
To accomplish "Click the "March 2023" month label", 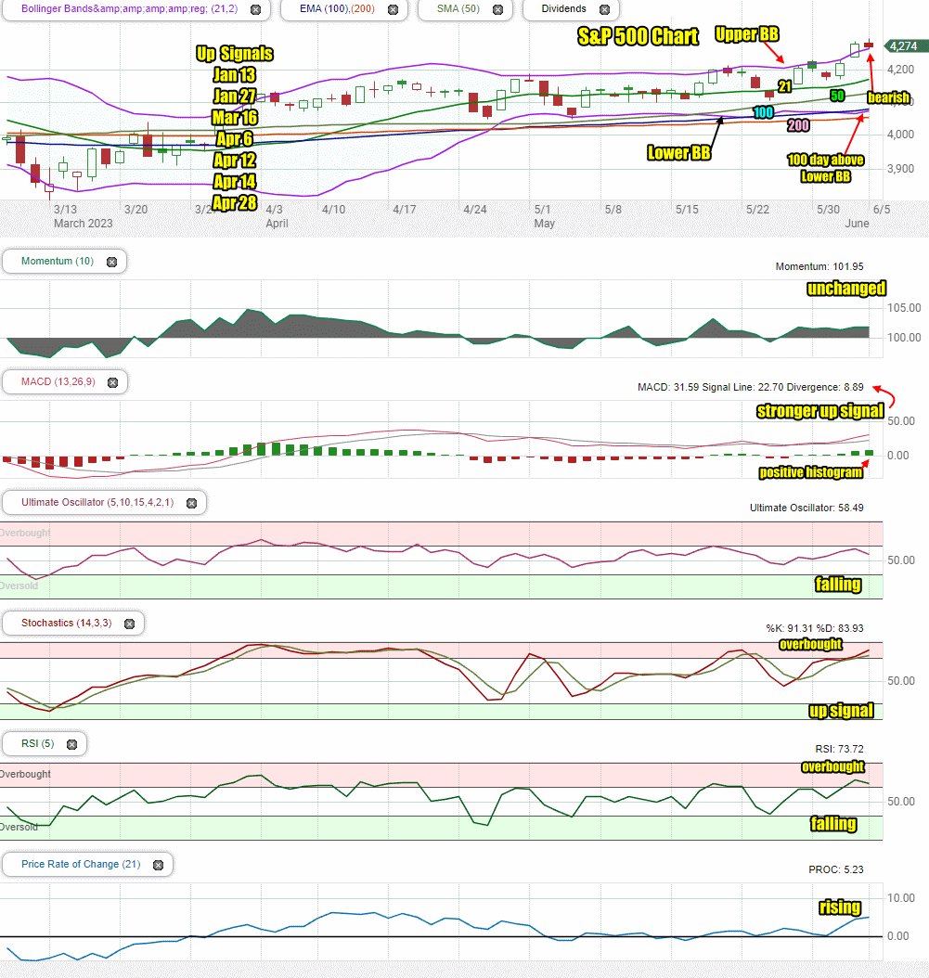I will 83,224.
